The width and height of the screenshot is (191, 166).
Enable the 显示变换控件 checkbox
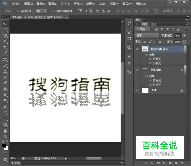pyautogui.click(x=53, y=11)
